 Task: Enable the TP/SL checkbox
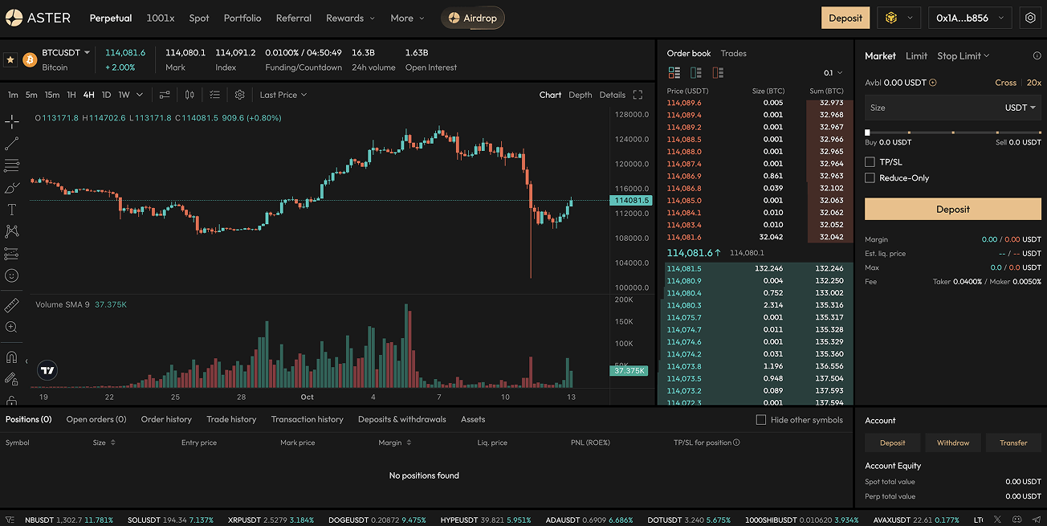click(x=870, y=161)
